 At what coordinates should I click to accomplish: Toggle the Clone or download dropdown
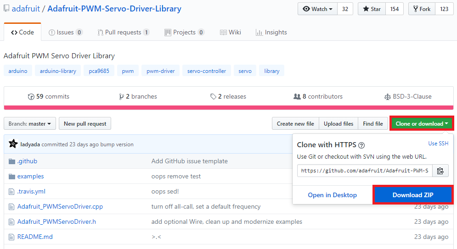(x=422, y=124)
